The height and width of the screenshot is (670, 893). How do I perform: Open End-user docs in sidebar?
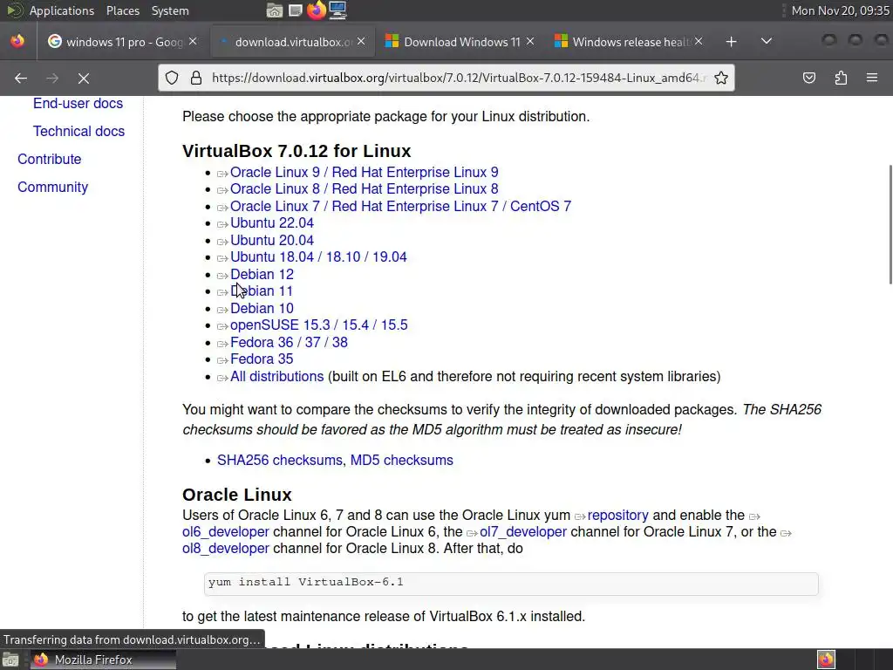[x=78, y=103]
